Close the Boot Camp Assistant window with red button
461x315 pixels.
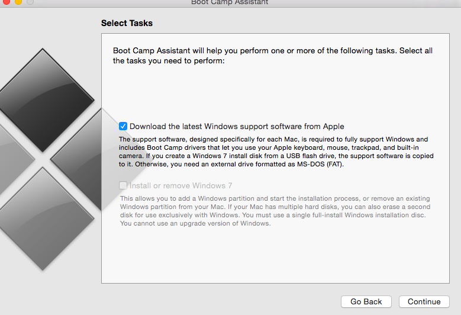pos(6,1)
